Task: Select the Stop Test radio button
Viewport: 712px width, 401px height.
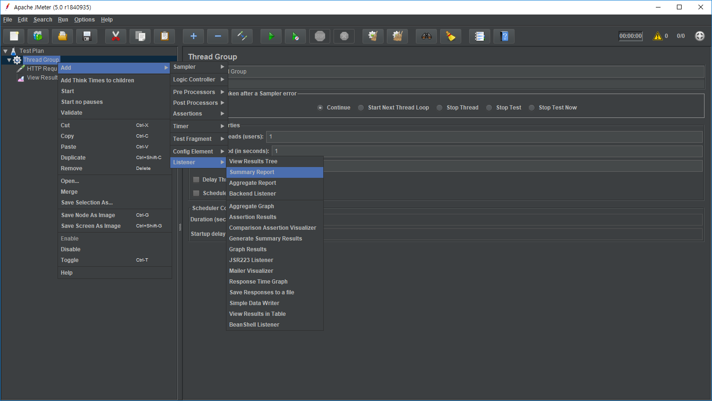Action: click(489, 108)
